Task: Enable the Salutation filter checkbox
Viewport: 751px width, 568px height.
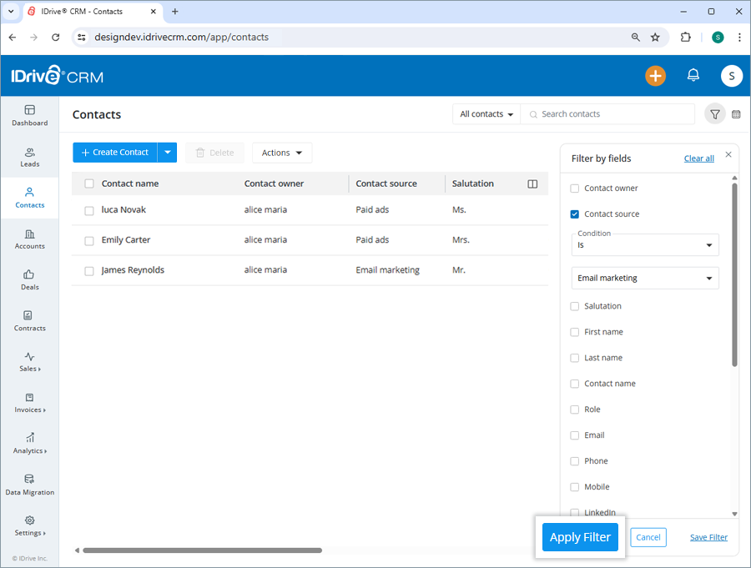Action: [574, 306]
